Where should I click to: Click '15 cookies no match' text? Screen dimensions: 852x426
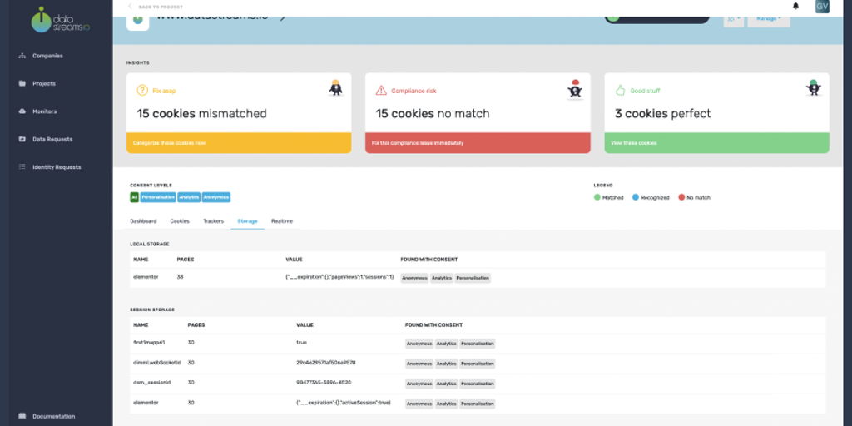tap(433, 113)
